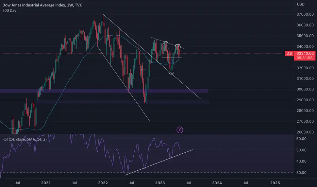Click the 2025 time axis label
The image size is (317, 187).
click(275, 183)
